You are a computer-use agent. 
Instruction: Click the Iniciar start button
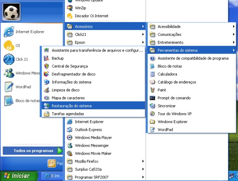tap(19, 176)
